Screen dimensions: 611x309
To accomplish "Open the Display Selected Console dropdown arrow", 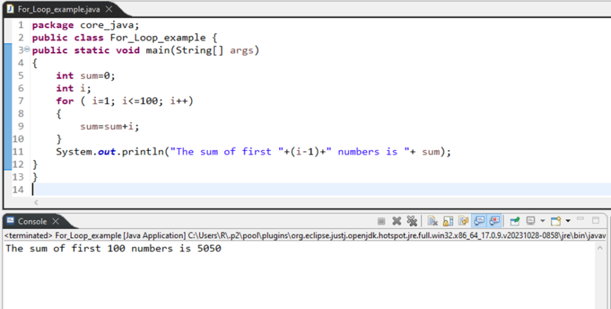I will (542, 221).
